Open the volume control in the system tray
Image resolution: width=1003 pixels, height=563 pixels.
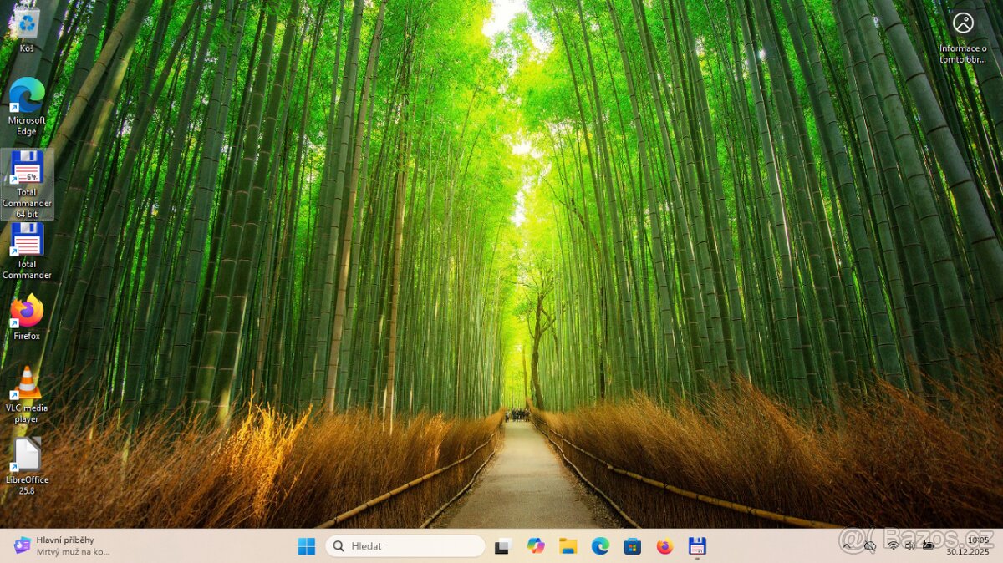(909, 546)
